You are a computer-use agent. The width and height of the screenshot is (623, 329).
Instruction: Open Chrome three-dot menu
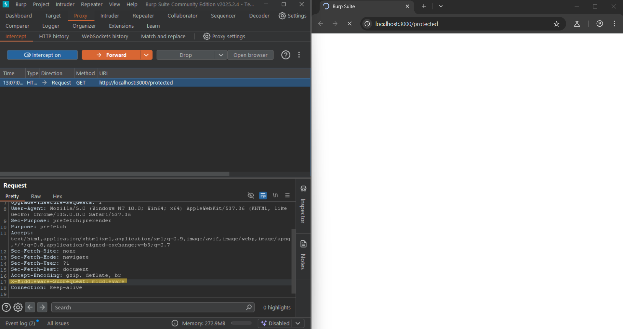(614, 24)
